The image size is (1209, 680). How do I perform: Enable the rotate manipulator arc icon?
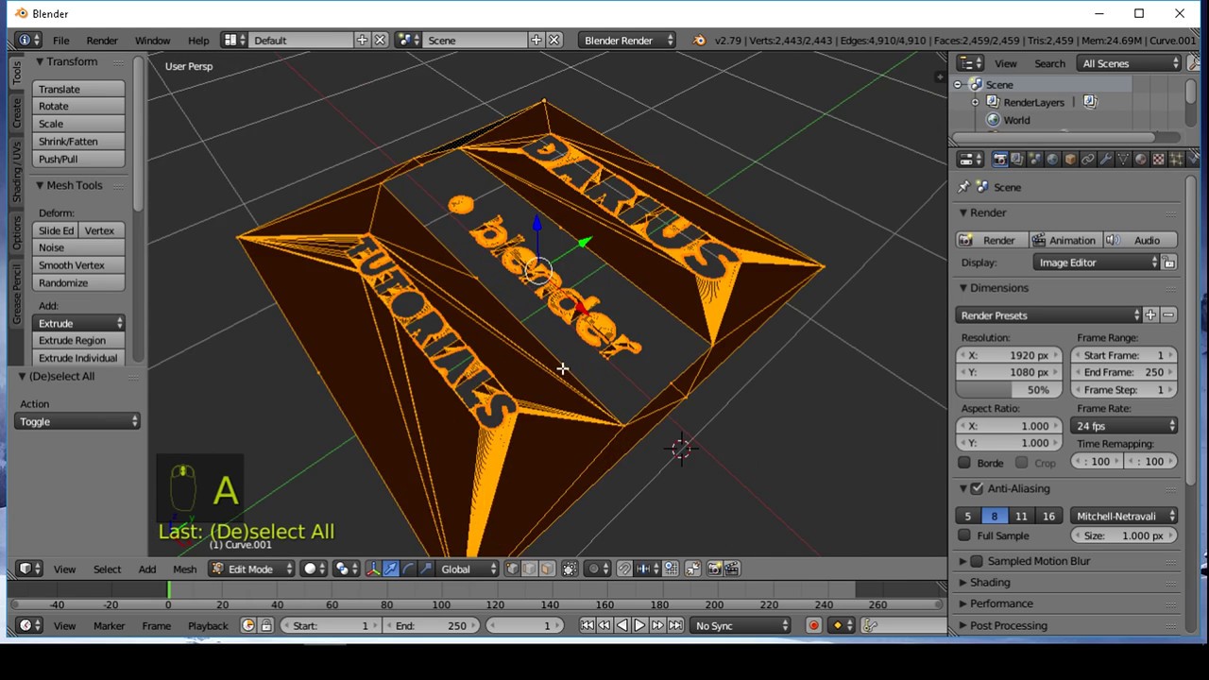[409, 569]
